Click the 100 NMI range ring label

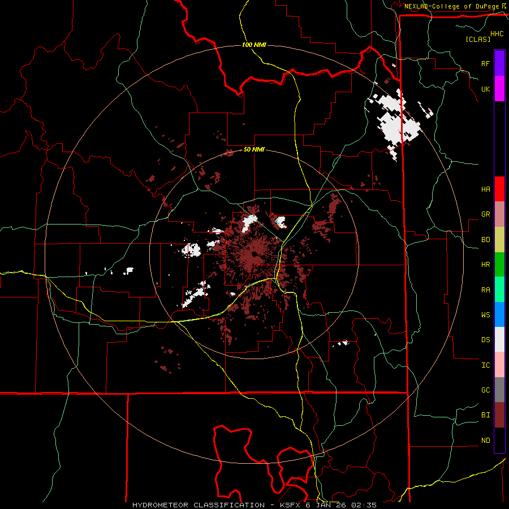tap(254, 45)
